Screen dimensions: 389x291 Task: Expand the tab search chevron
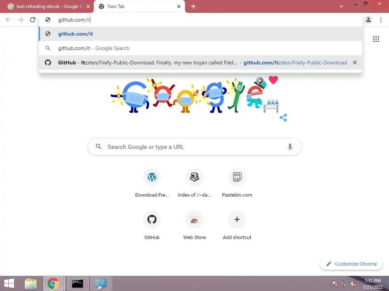(x=342, y=6)
